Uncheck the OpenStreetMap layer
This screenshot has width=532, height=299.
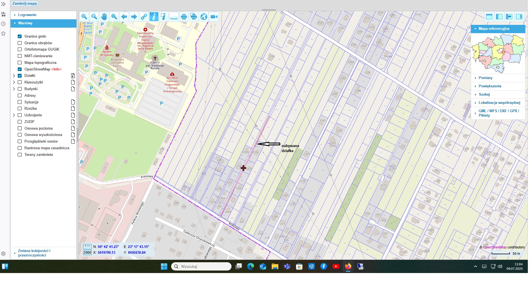point(20,69)
